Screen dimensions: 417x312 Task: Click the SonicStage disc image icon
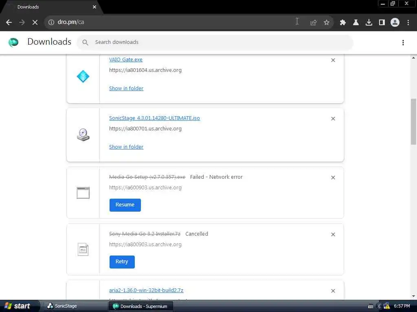(83, 135)
